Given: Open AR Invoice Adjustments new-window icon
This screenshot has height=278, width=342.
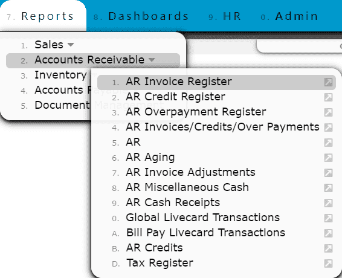Looking at the screenshot, I should point(328,173).
